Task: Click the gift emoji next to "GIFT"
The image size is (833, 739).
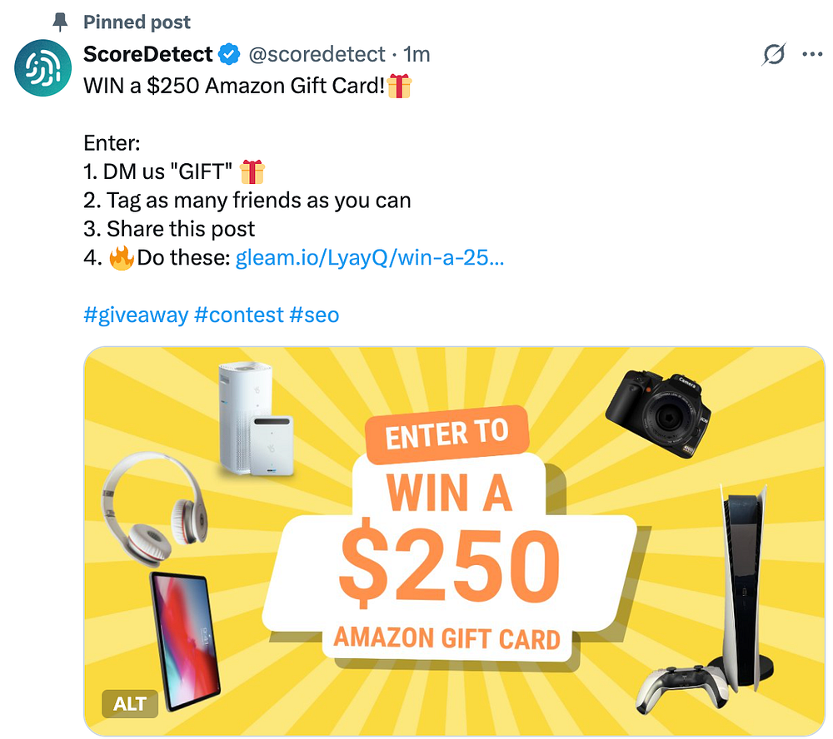Action: click(252, 172)
